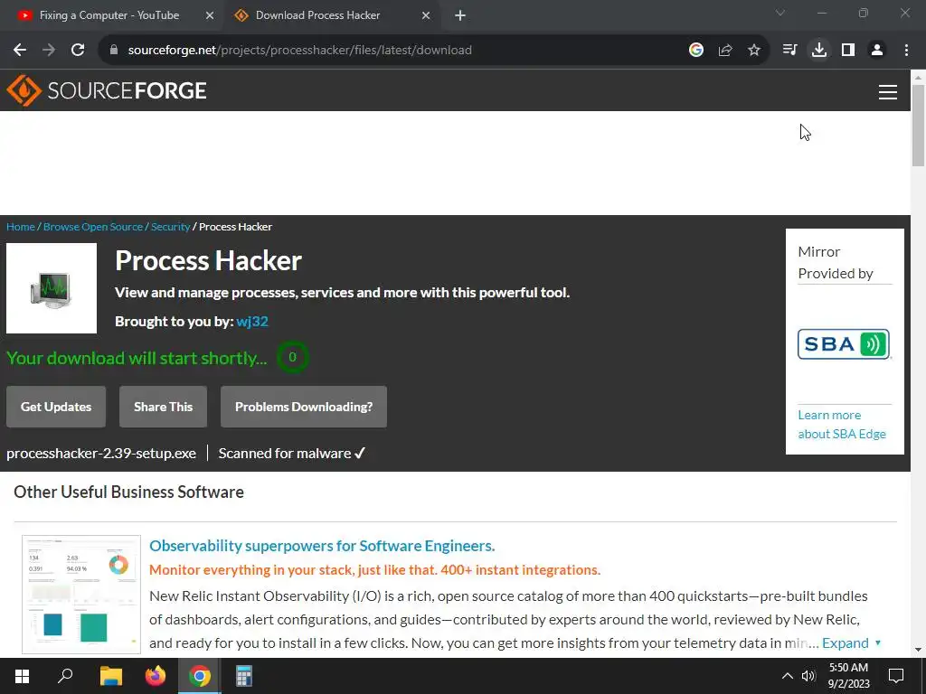Open Browse Open Source breadcrumb

pos(93,227)
